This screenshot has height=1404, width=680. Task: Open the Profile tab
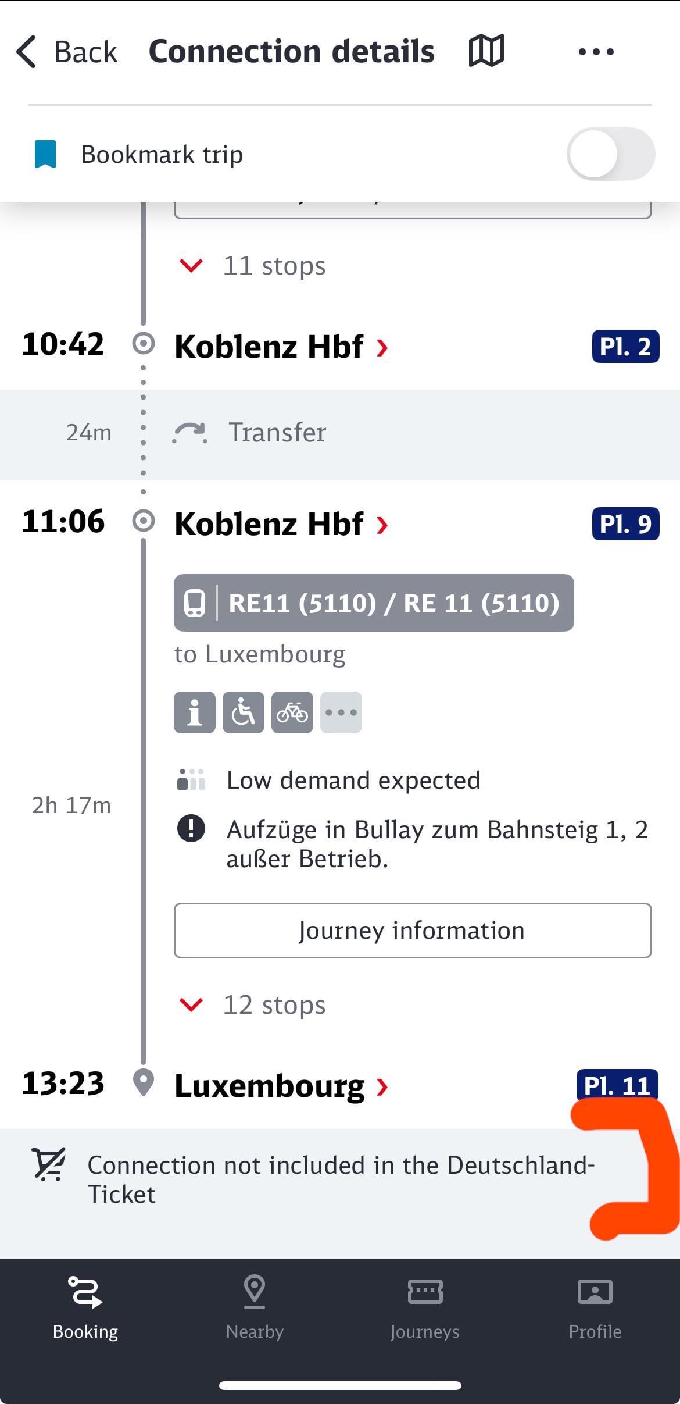595,1306
